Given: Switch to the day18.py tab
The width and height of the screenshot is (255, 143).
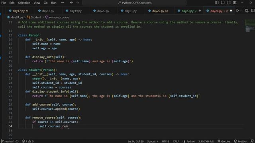Looking at the screenshot, I should (48, 11).
